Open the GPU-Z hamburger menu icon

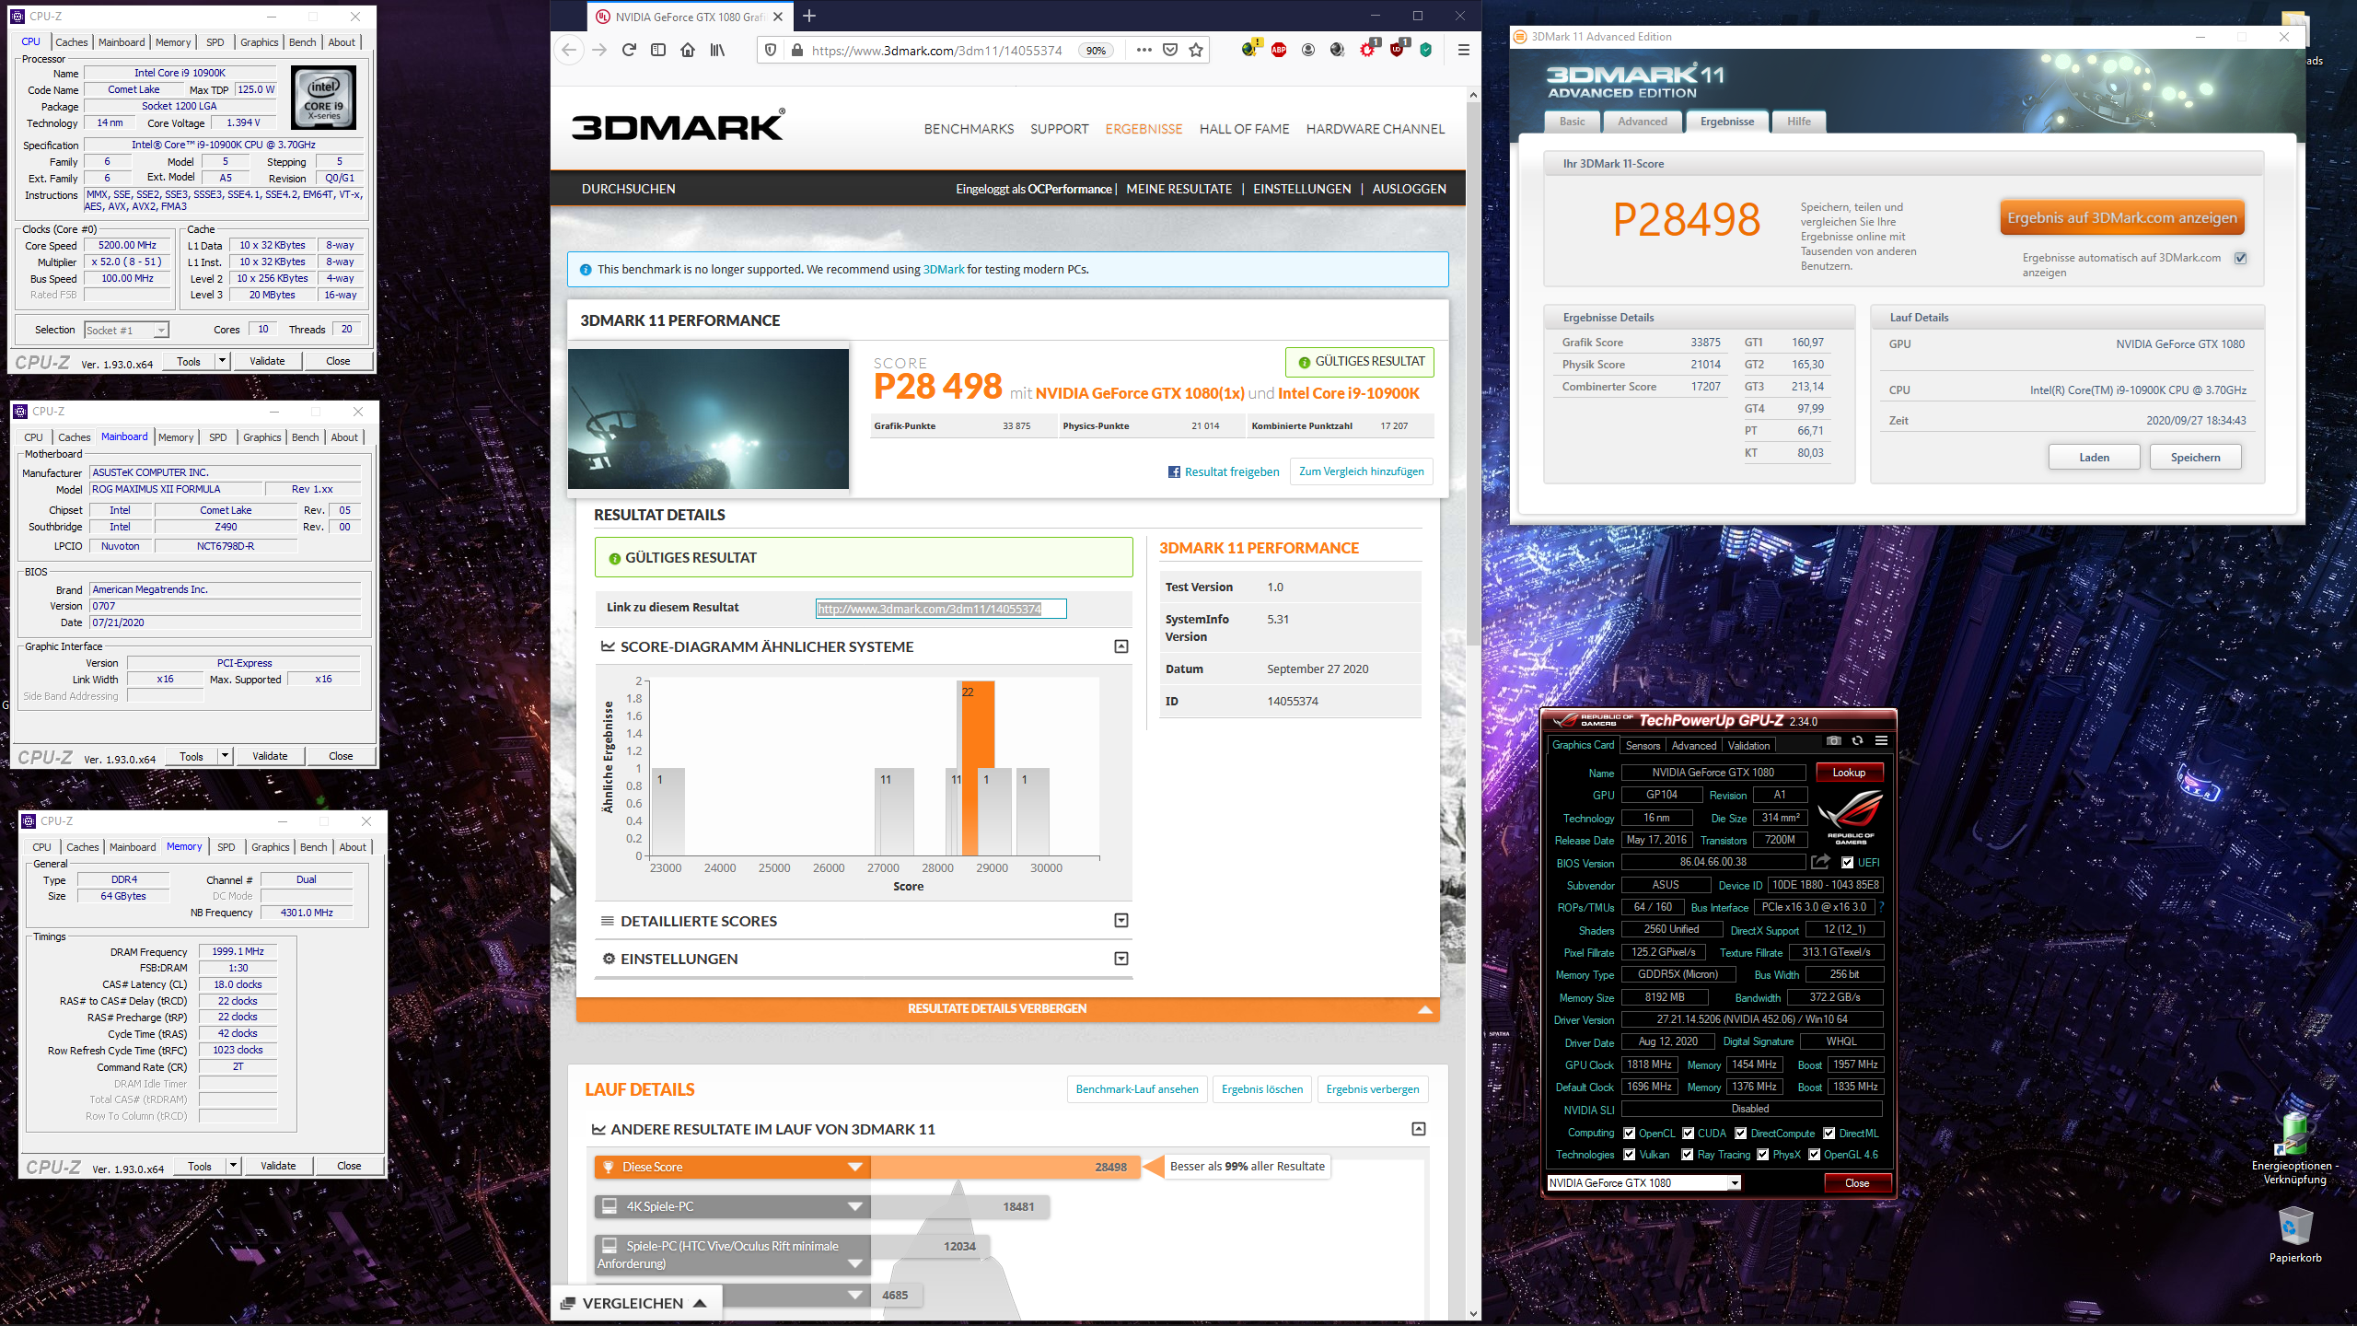pos(1881,741)
